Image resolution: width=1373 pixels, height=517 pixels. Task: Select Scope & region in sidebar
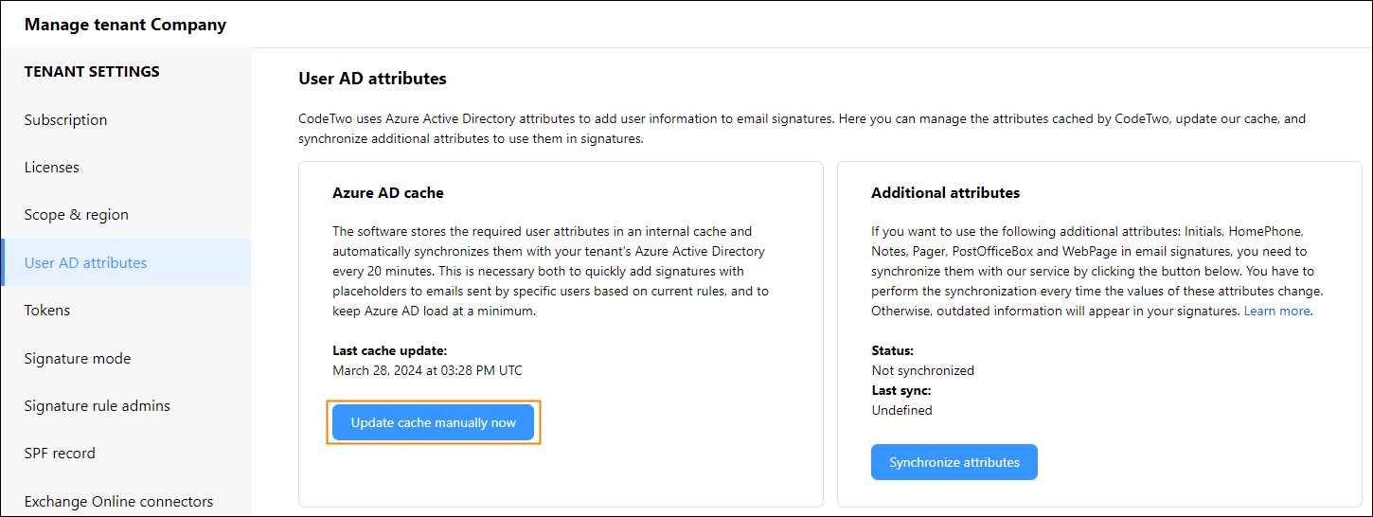point(77,214)
